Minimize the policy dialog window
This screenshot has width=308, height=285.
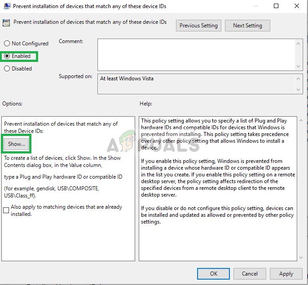[x=255, y=6]
